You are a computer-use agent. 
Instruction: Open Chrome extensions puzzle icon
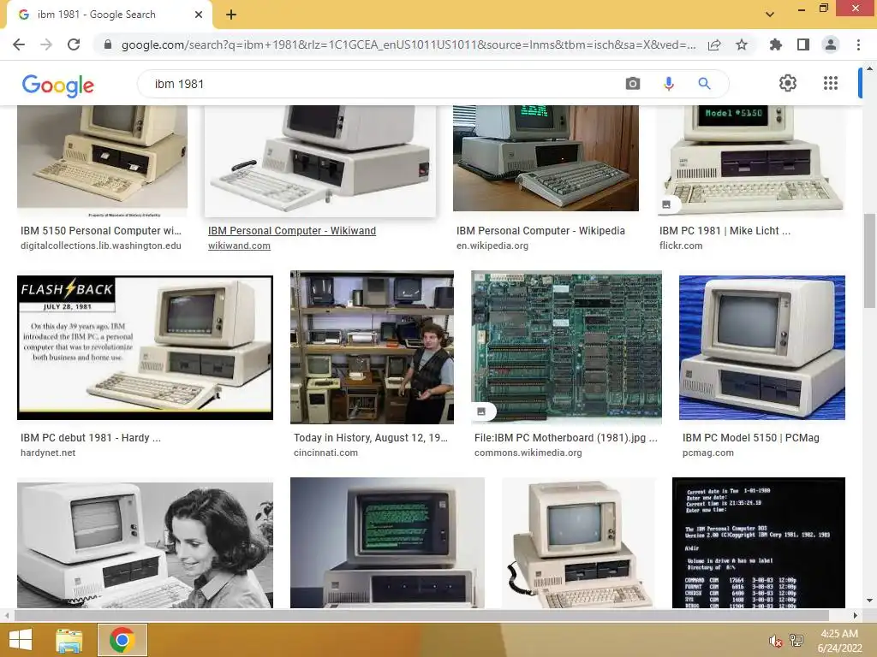(776, 44)
